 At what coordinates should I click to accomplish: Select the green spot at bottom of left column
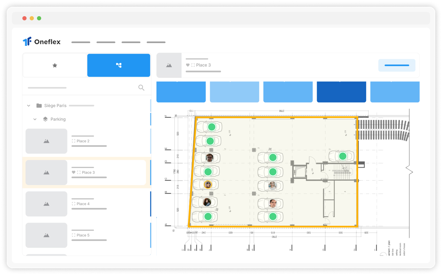click(x=208, y=216)
